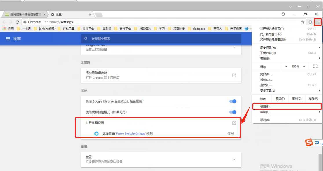Click the 在设置中搜索 search field
323x171 pixels.
(161, 39)
